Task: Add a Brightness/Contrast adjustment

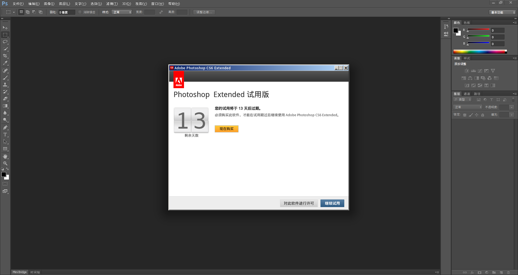Action: [467, 71]
